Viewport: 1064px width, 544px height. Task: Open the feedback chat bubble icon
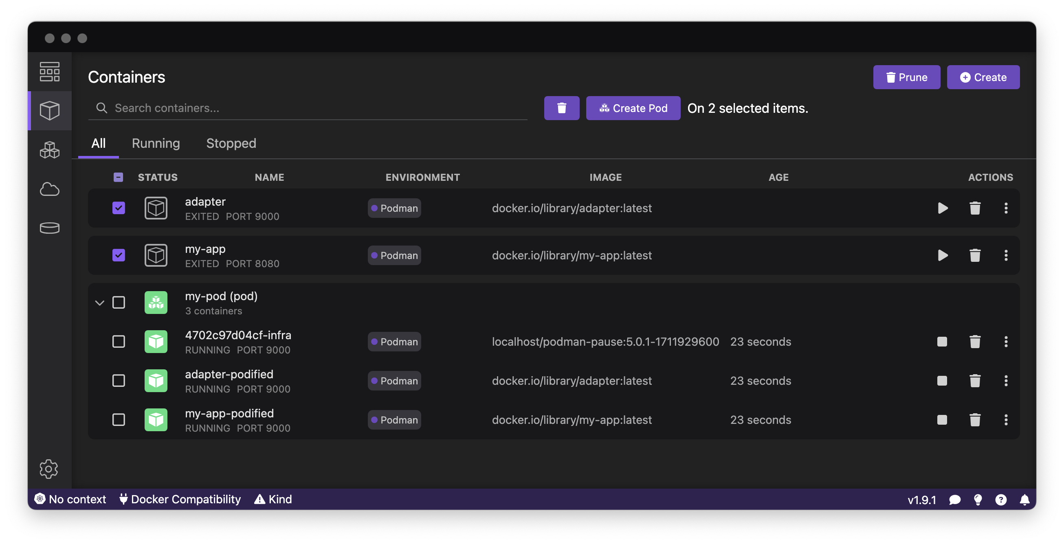coord(955,500)
